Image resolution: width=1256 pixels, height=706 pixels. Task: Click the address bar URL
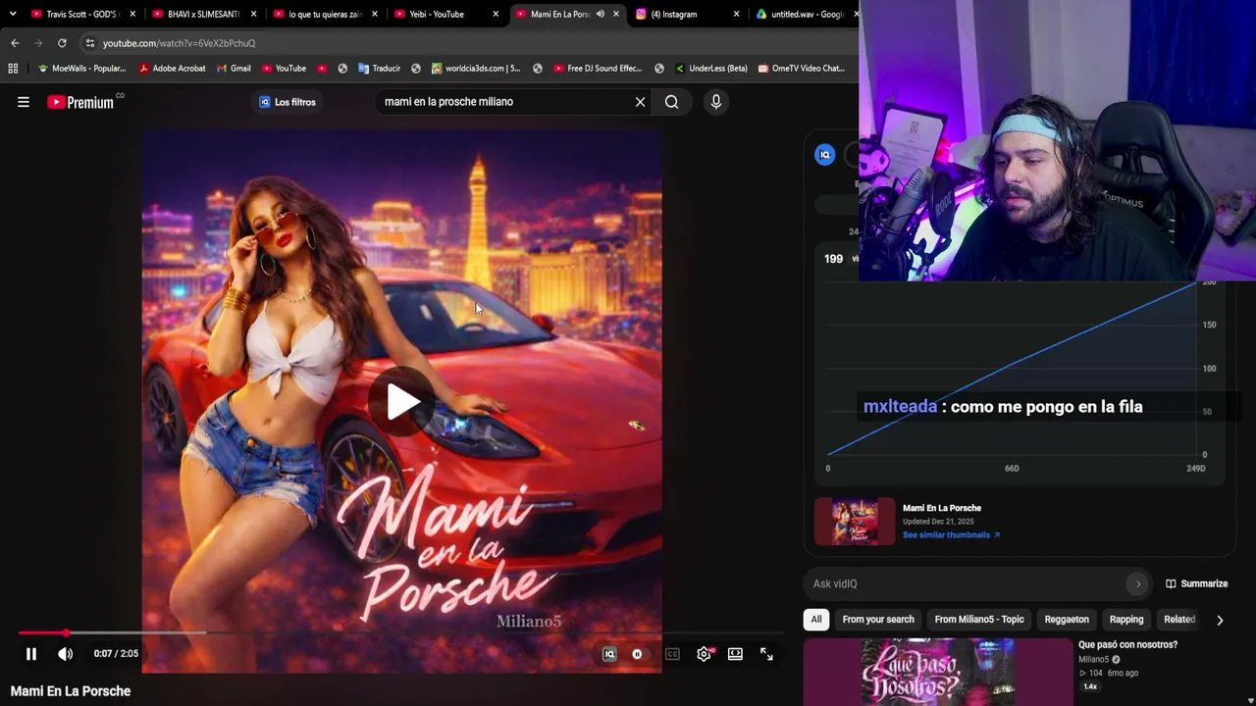179,43
